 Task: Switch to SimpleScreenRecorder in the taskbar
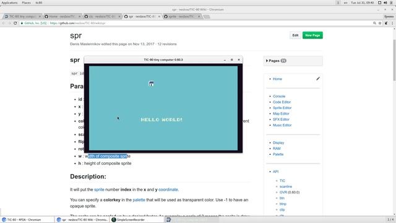click(x=137, y=220)
